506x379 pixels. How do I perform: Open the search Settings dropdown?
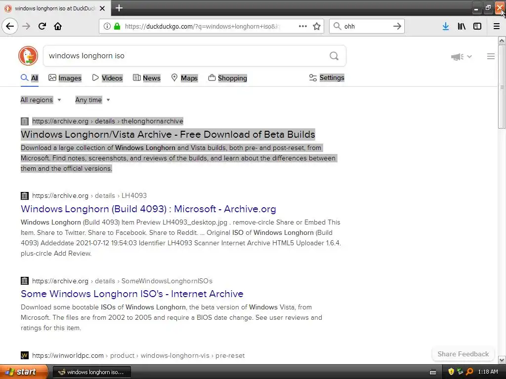pos(327,77)
